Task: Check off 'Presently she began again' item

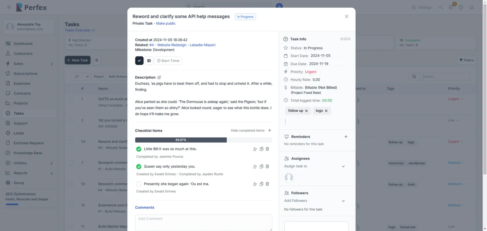Action: click(139, 184)
